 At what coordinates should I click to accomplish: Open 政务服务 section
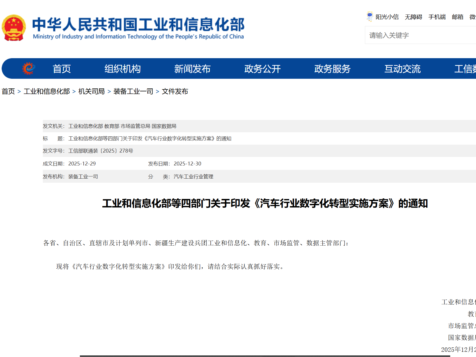click(x=332, y=69)
